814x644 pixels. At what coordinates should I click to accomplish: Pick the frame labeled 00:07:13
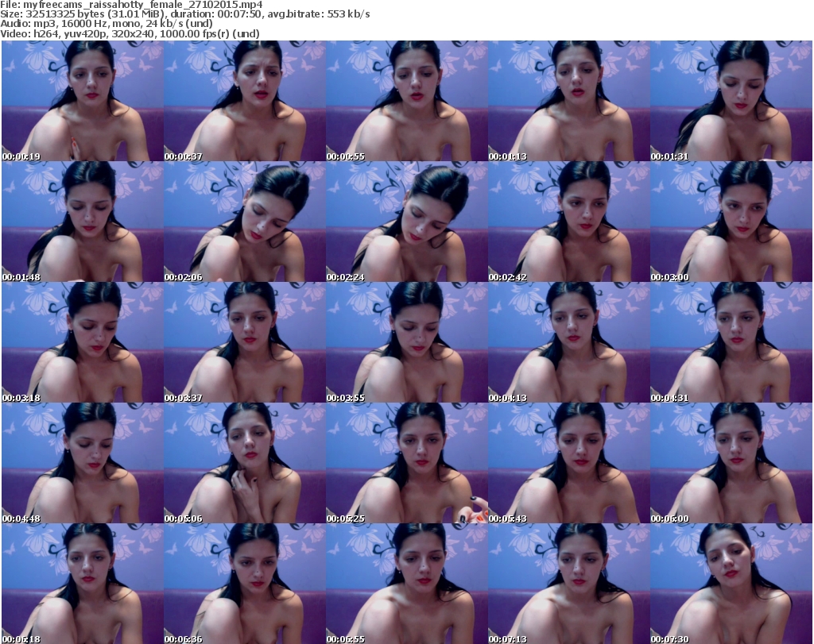point(569,584)
